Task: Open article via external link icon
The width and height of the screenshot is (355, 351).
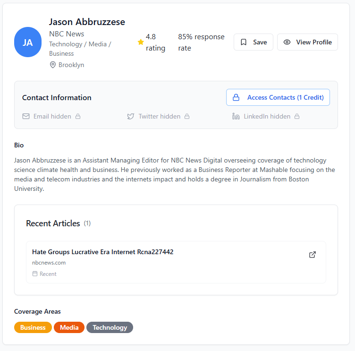Action: (312, 255)
